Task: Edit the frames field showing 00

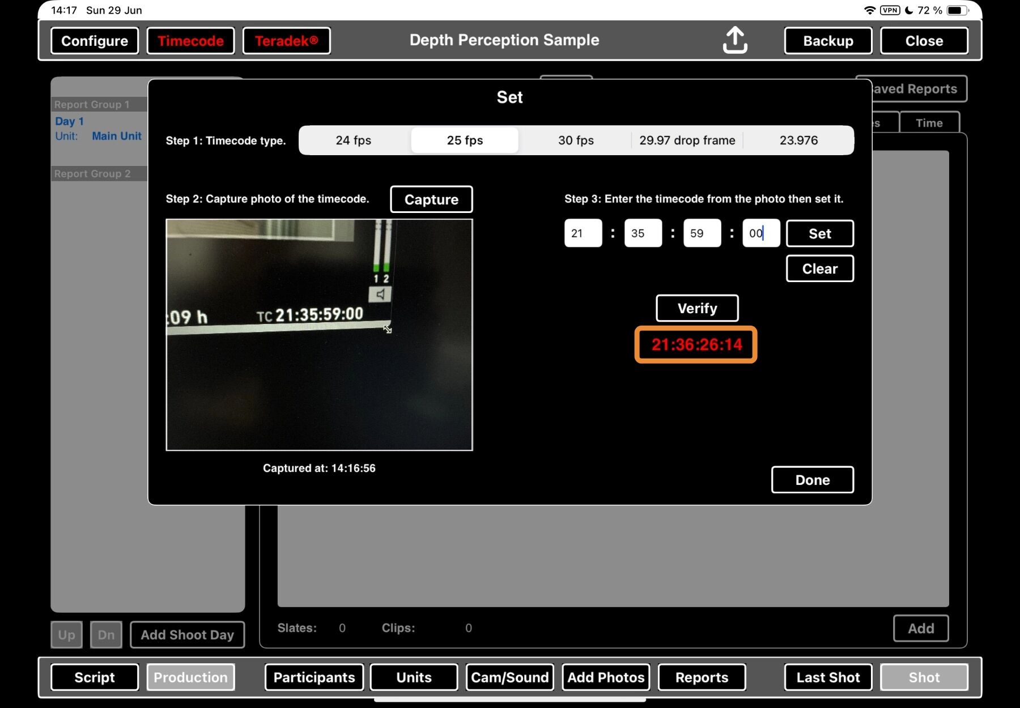Action: point(762,233)
